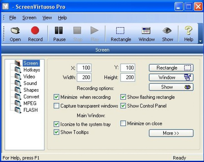Select Sound in the settings tree
Viewport: 204px width, 162px height.
click(x=30, y=83)
